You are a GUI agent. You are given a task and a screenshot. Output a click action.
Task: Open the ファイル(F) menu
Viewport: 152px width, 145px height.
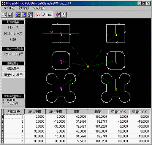click(9, 8)
